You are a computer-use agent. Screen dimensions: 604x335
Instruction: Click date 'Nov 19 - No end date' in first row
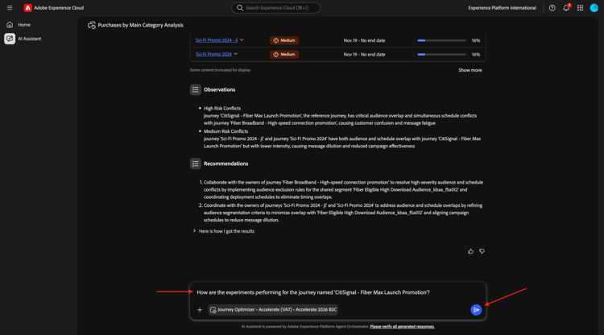point(364,40)
